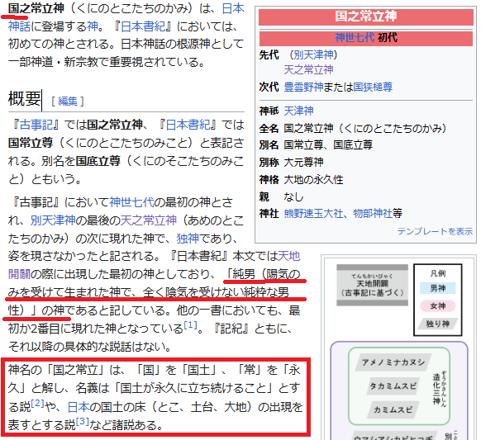Open the 古事記 link in the 概要 section
Screen dimensions: 481x440
click(36, 125)
